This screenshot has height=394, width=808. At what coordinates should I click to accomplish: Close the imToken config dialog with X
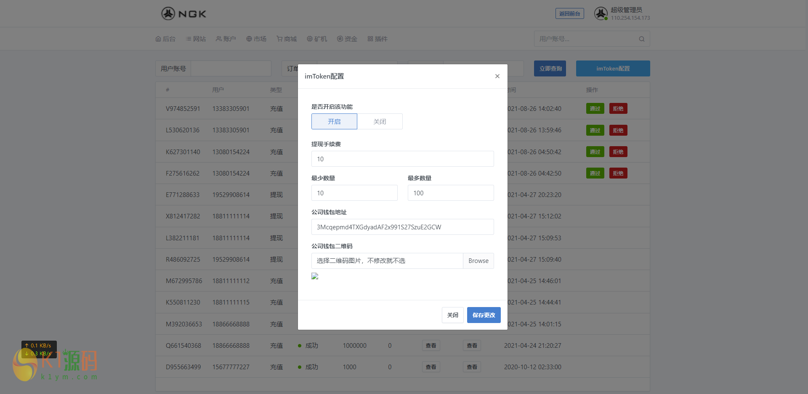[497, 76]
